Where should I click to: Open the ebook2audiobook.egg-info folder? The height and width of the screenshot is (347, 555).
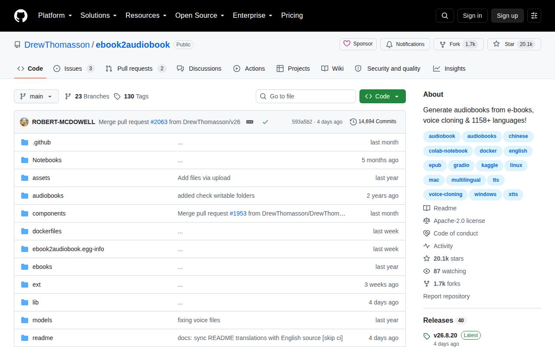[x=68, y=249]
